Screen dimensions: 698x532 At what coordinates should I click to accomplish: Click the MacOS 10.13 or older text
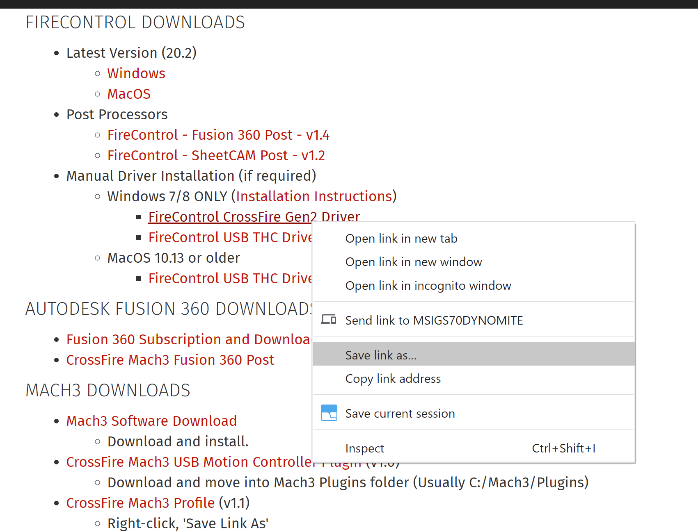pos(174,258)
